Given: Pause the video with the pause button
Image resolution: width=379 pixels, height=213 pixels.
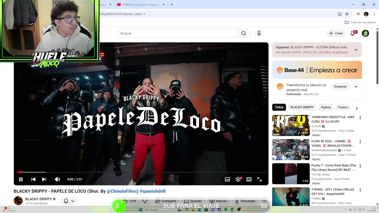Looking at the screenshot, I should coord(21,179).
